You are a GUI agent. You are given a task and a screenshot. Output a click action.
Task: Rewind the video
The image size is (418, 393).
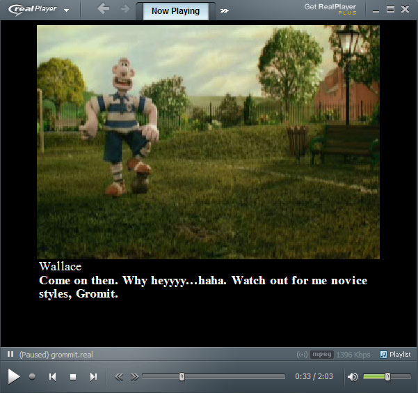tap(119, 377)
